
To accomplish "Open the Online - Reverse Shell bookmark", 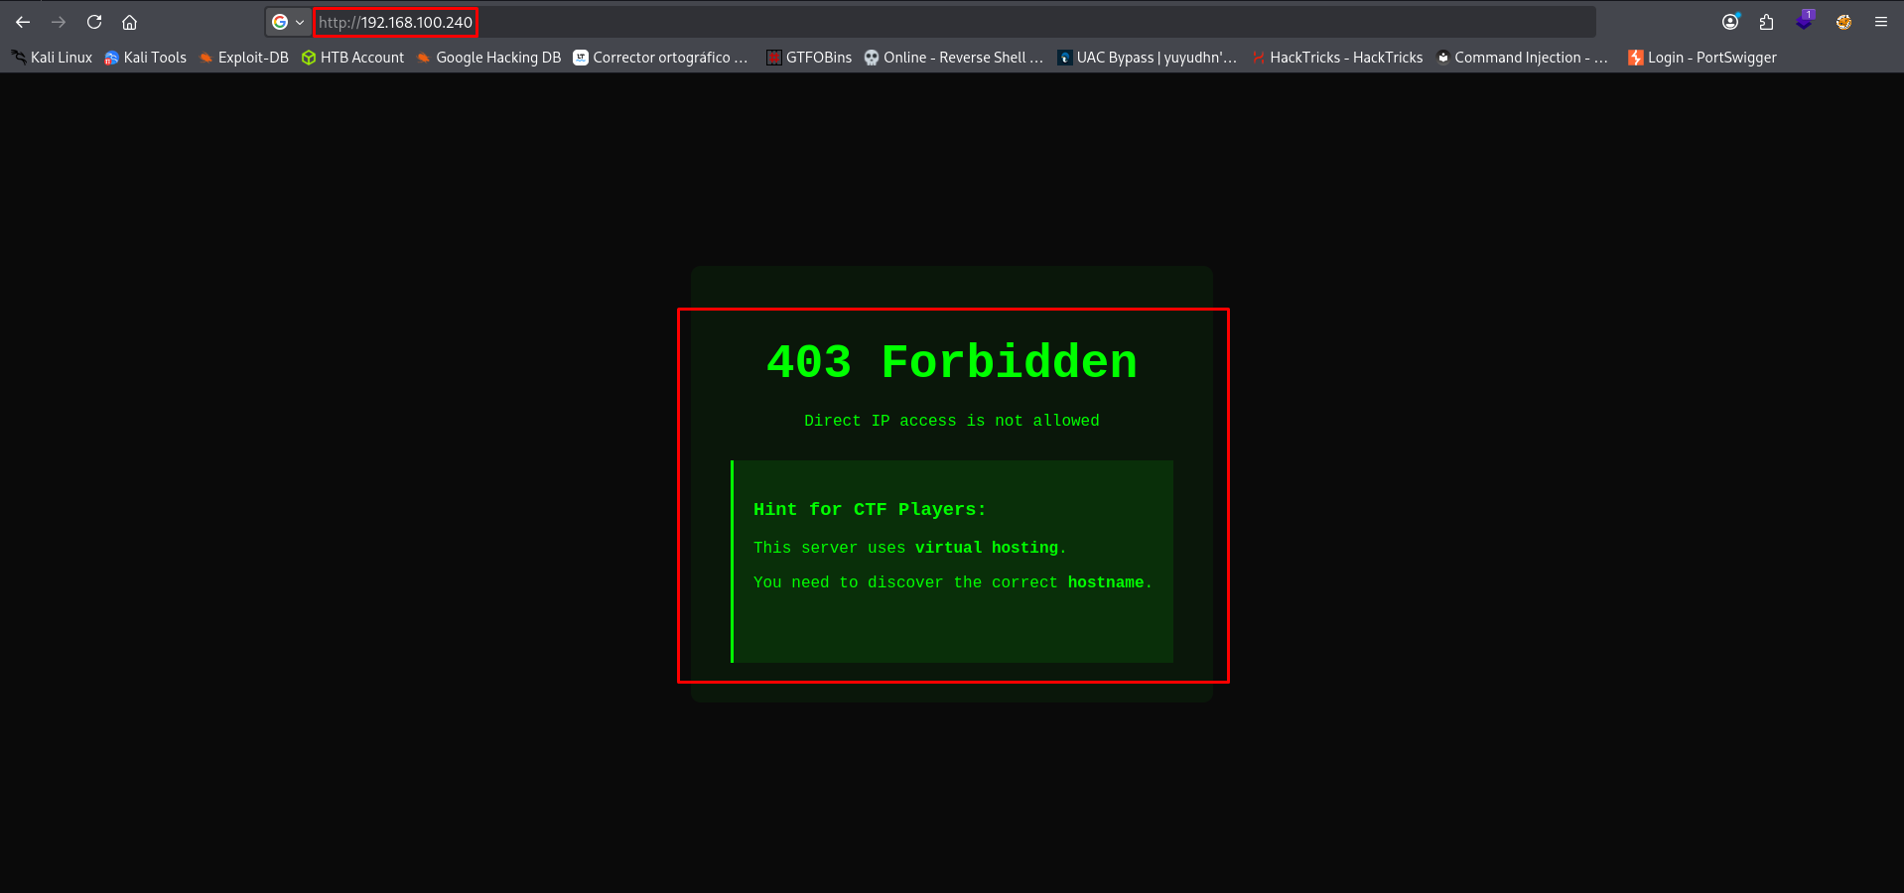I will [x=954, y=58].
